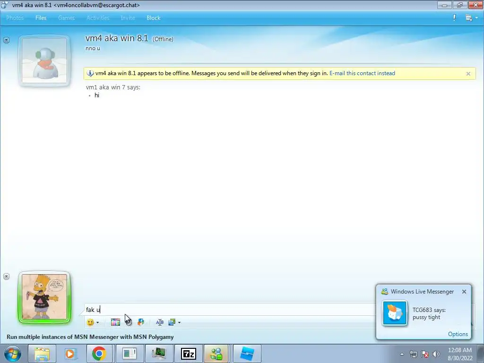This screenshot has height=363, width=484.
Task: Click the Windows Live Messenger toast title icon
Action: (x=385, y=291)
